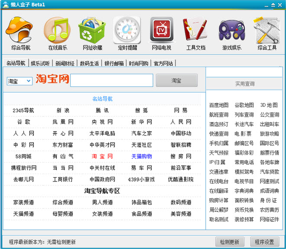Image resolution: width=286 pixels, height=249 pixels.
Task: Switch to the 时尚网购 tab
Action: 139,63
